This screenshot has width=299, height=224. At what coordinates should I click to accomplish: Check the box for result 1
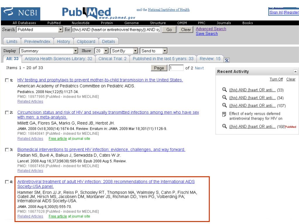pyautogui.click(x=7, y=80)
